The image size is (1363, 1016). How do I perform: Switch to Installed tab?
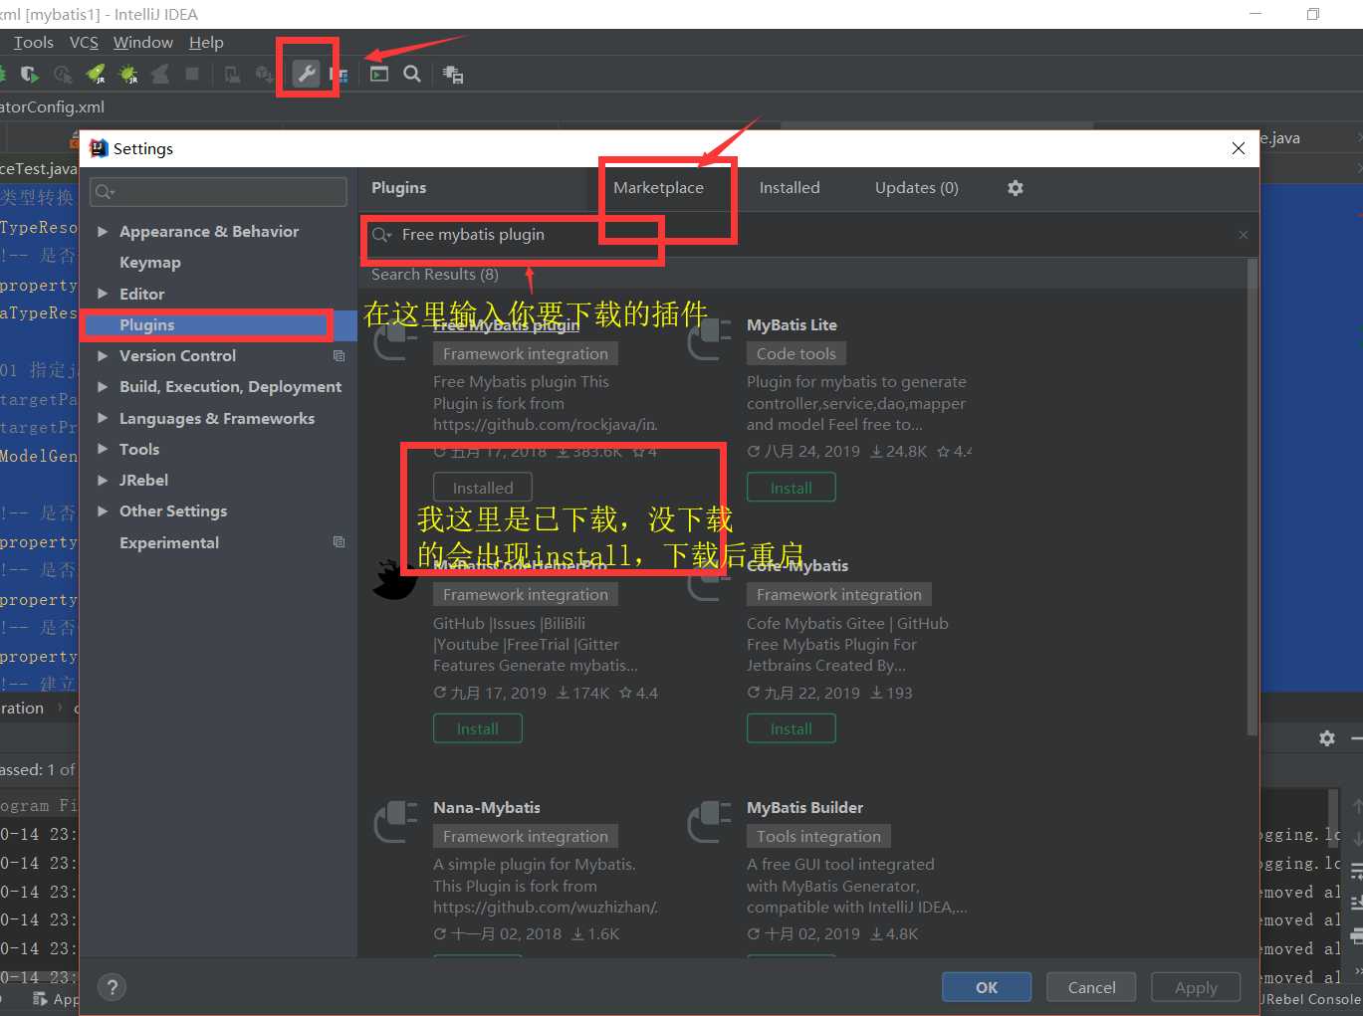point(790,188)
